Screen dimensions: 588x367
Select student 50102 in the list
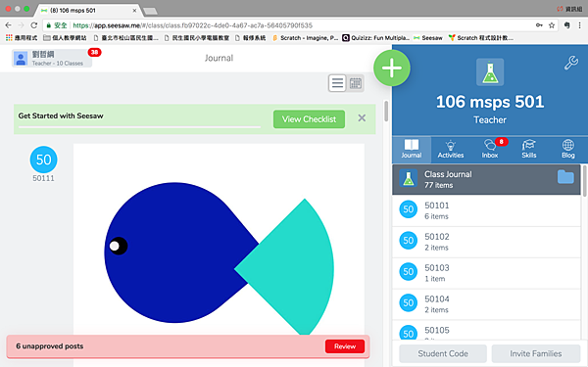(x=486, y=242)
